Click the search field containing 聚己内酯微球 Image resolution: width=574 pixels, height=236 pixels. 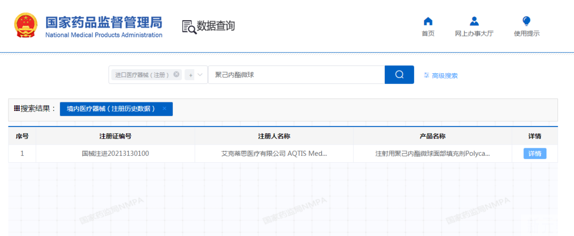click(x=296, y=75)
